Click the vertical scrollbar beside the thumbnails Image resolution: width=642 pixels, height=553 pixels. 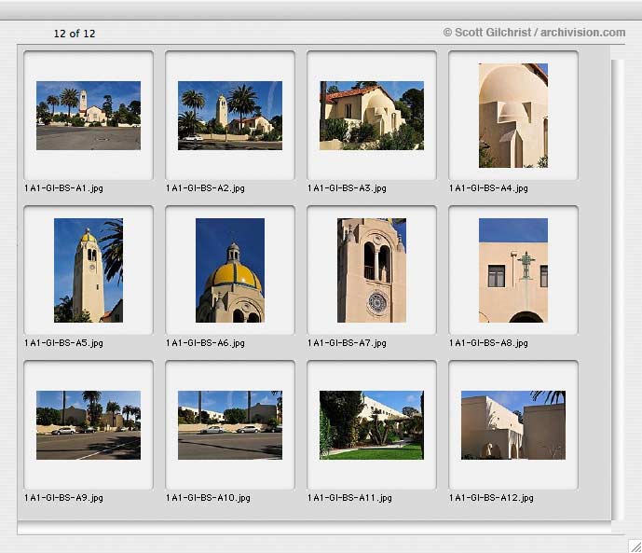pyautogui.click(x=618, y=290)
